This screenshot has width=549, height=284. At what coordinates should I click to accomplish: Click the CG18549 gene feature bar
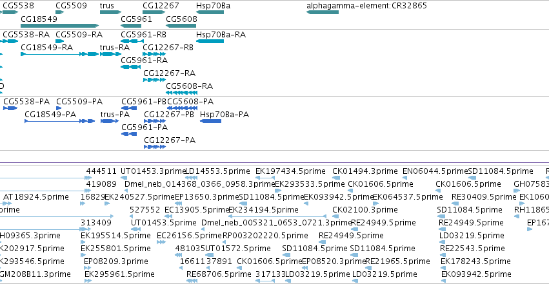pyautogui.click(x=59, y=26)
